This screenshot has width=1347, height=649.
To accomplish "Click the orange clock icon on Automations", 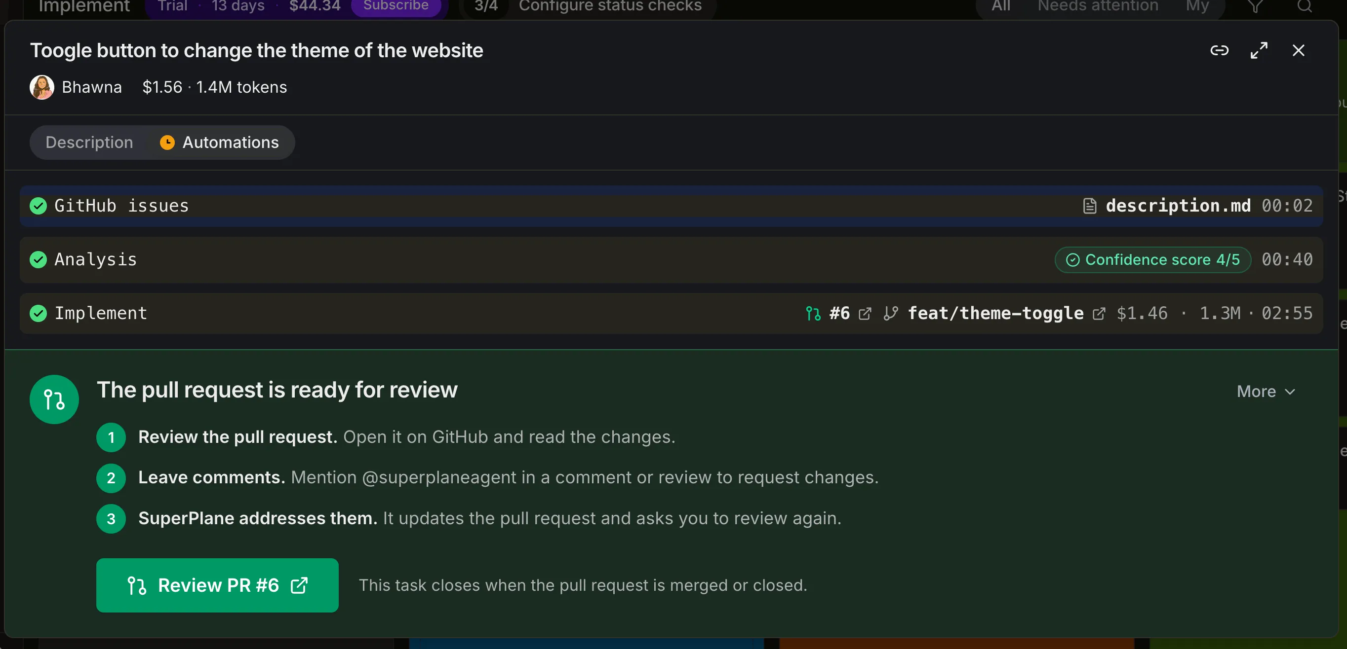I will pyautogui.click(x=167, y=143).
